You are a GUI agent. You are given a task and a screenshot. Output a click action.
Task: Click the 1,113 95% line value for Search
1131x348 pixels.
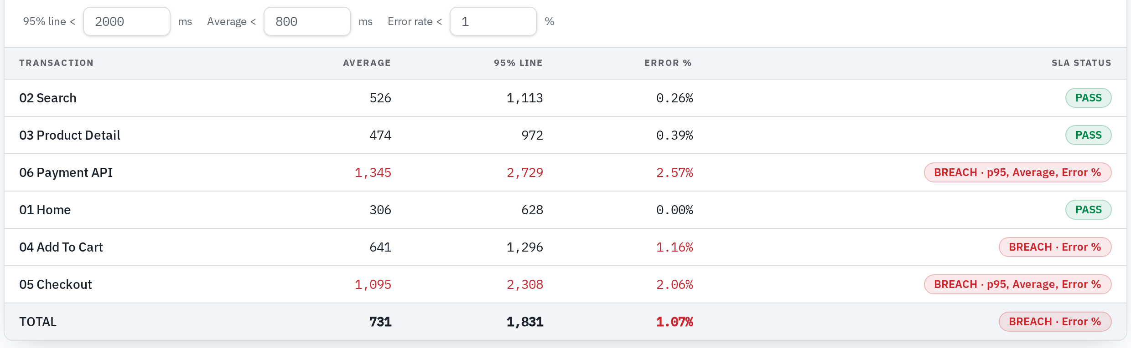525,98
